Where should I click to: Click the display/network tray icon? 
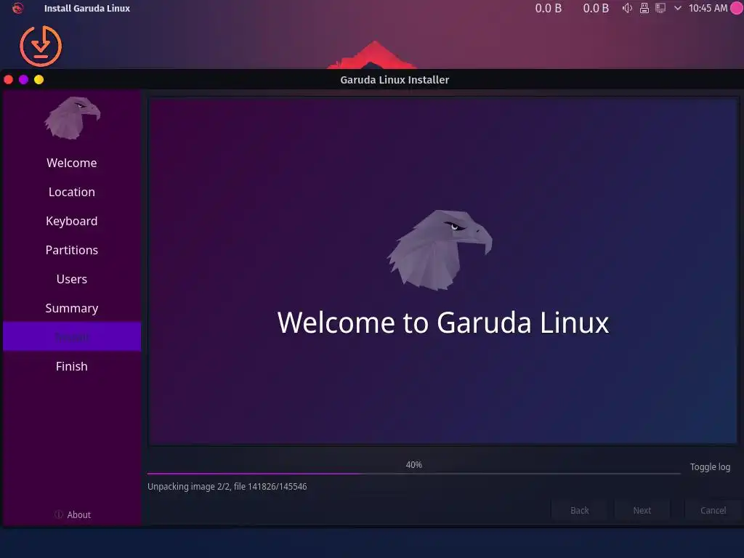click(x=660, y=8)
